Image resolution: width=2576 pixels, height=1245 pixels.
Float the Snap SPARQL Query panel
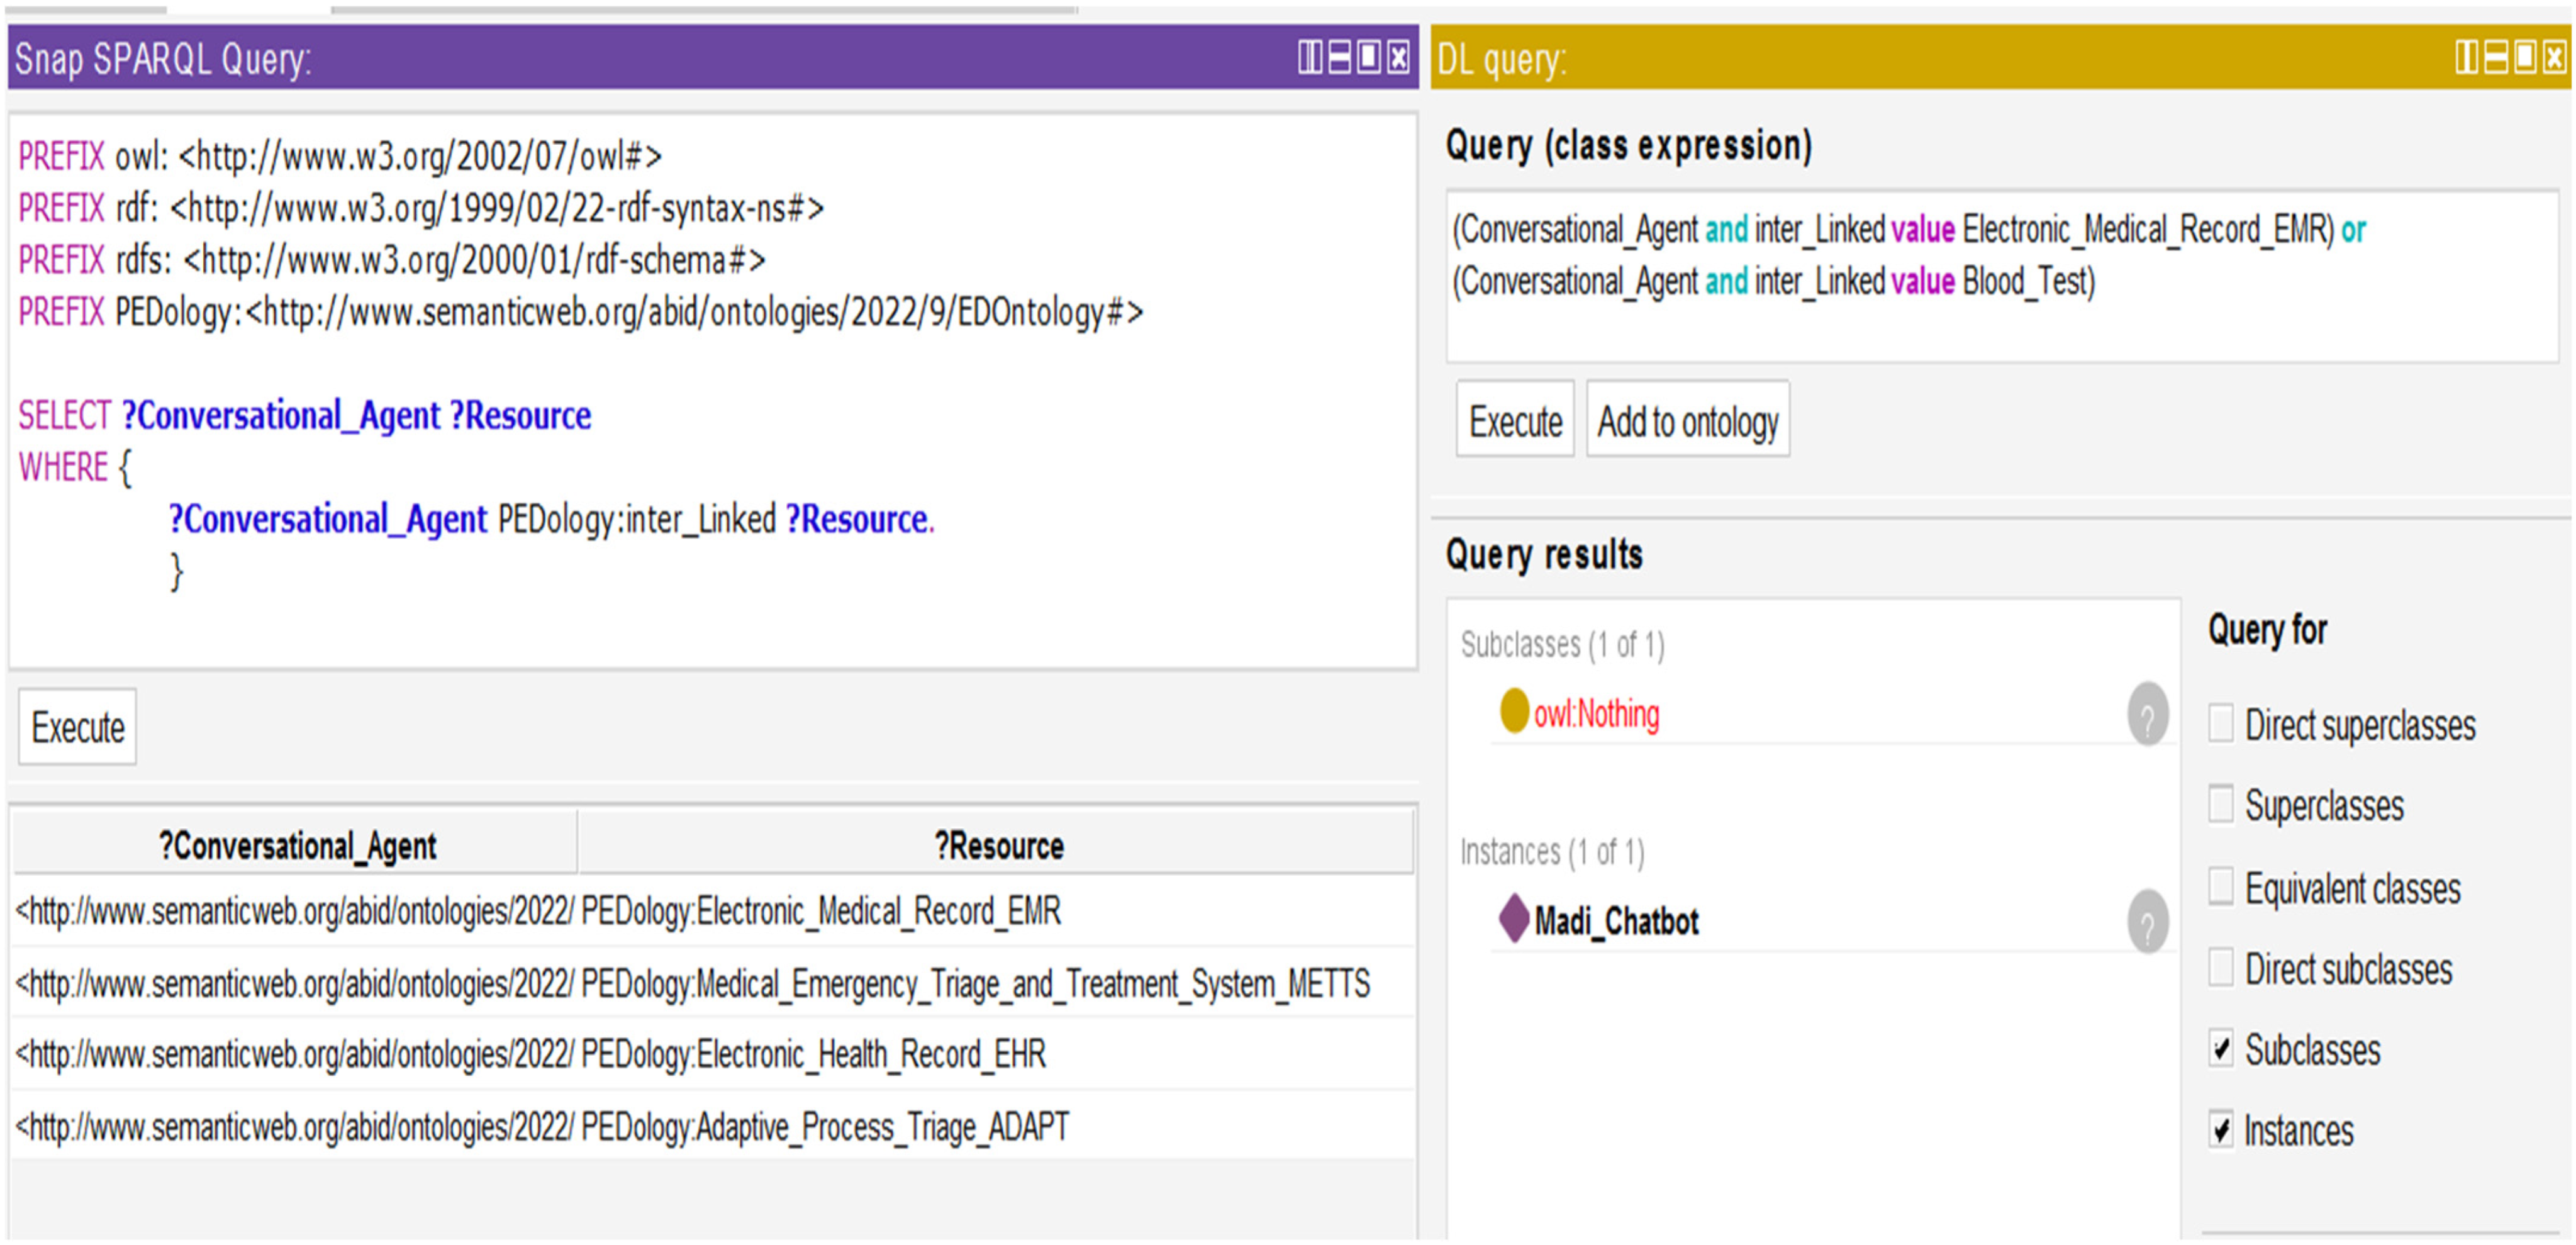[x=1369, y=57]
